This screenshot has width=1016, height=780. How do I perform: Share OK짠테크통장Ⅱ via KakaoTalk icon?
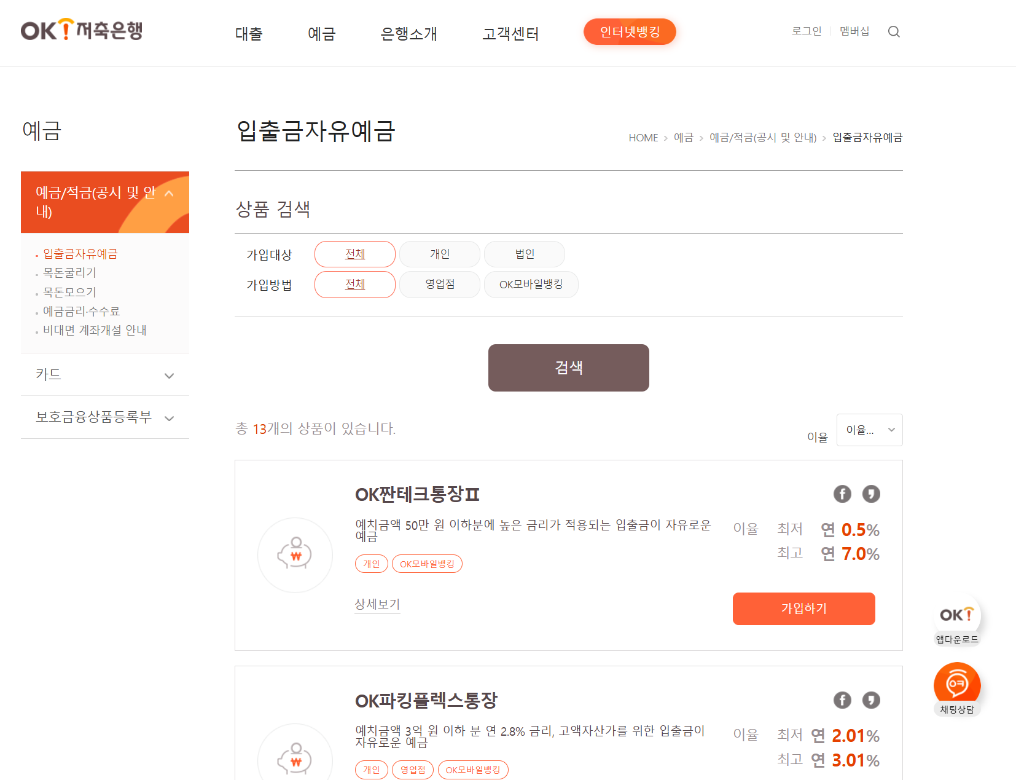(871, 494)
